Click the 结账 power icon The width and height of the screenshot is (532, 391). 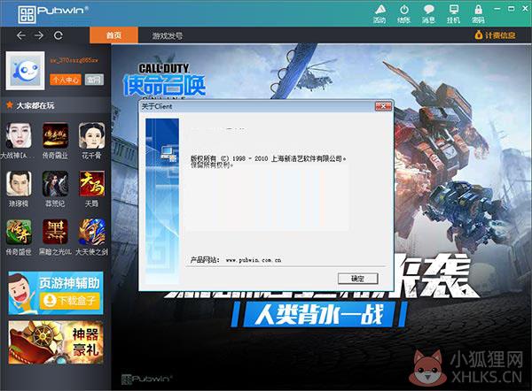[x=404, y=13]
